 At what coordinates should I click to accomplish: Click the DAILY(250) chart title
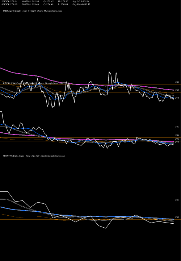(x=32, y=11)
